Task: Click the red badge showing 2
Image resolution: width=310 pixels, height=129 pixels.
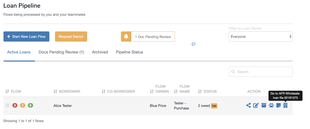Action: 15,105
